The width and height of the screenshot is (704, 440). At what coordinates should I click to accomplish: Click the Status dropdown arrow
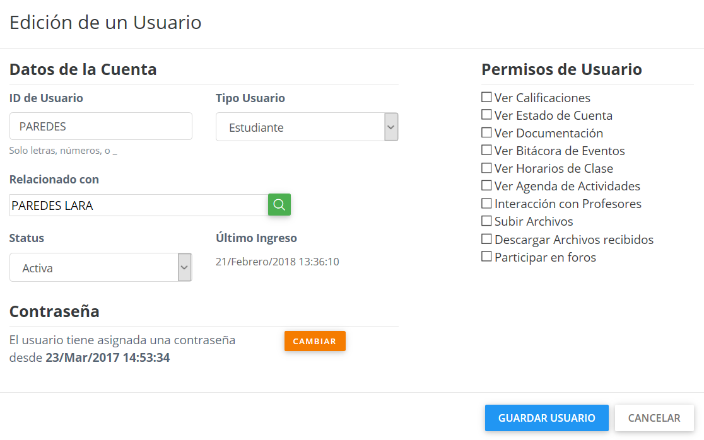184,268
